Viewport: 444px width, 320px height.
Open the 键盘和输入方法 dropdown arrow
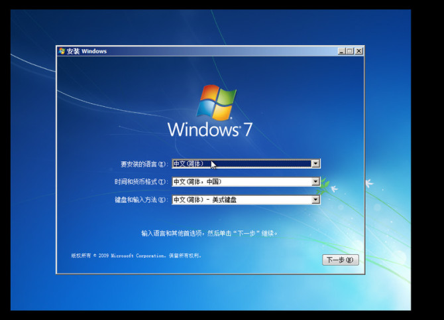click(x=315, y=199)
